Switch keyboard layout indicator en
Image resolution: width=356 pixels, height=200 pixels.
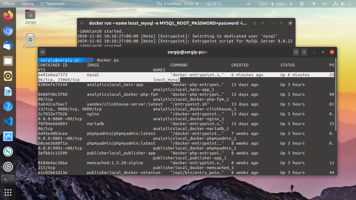tap(325, 3)
